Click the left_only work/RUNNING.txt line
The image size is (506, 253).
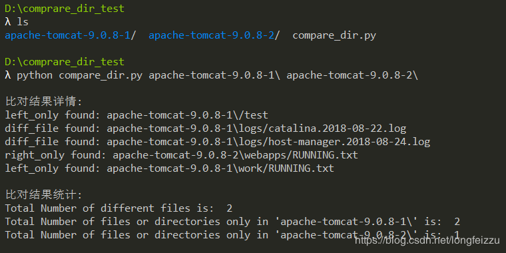[169, 168]
